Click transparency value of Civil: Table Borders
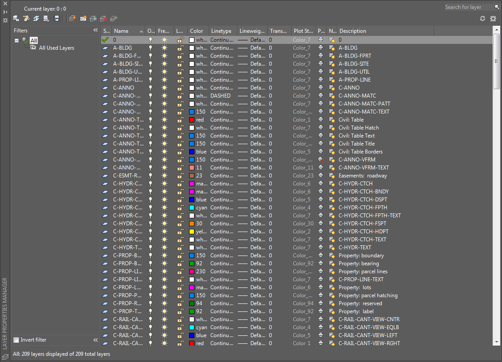 270,152
